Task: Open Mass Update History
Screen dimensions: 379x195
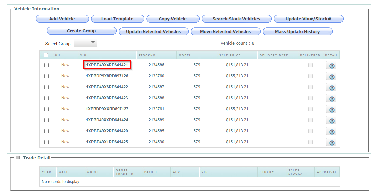Action: click(x=298, y=31)
